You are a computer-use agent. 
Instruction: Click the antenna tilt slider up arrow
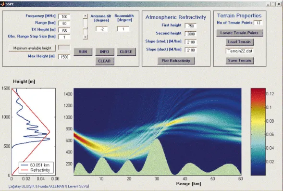pos(85,16)
